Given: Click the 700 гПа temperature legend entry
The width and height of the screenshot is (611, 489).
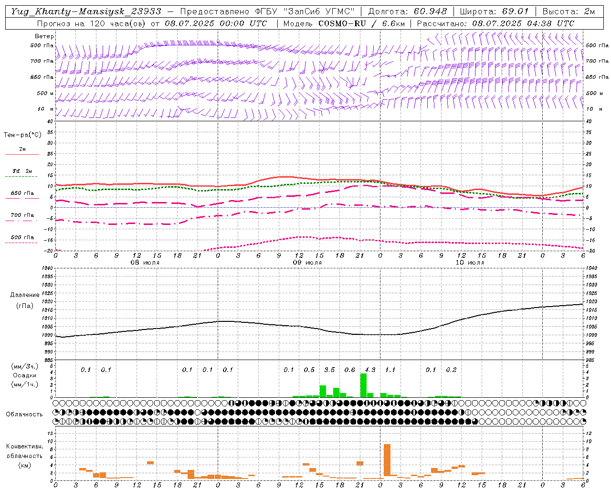Looking at the screenshot, I should pos(22,215).
